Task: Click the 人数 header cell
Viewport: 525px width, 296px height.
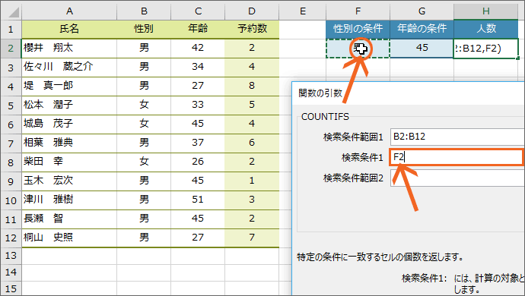Action: (486, 29)
